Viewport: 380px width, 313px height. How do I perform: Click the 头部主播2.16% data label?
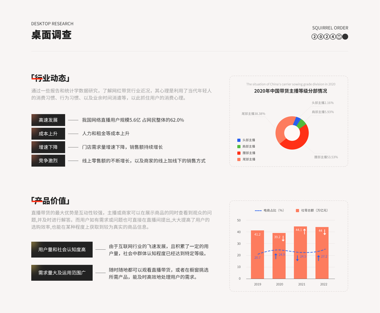[323, 103]
